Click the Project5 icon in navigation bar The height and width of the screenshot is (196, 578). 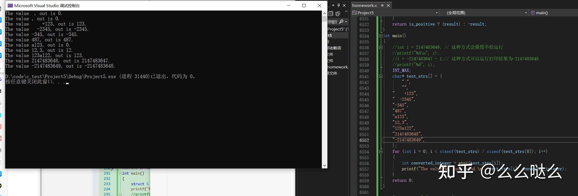(355, 13)
